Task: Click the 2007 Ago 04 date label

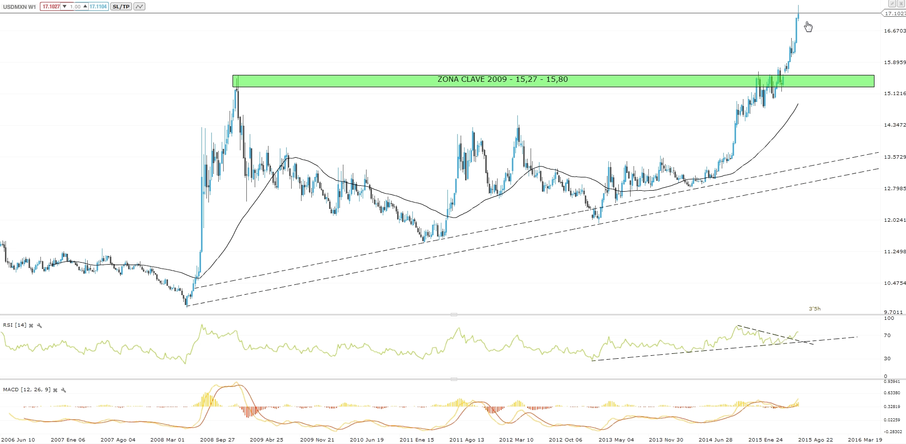Action: (118, 440)
